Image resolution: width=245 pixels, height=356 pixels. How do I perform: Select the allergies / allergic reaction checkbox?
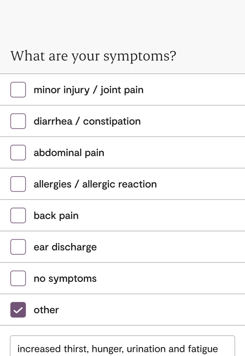[x=18, y=184]
